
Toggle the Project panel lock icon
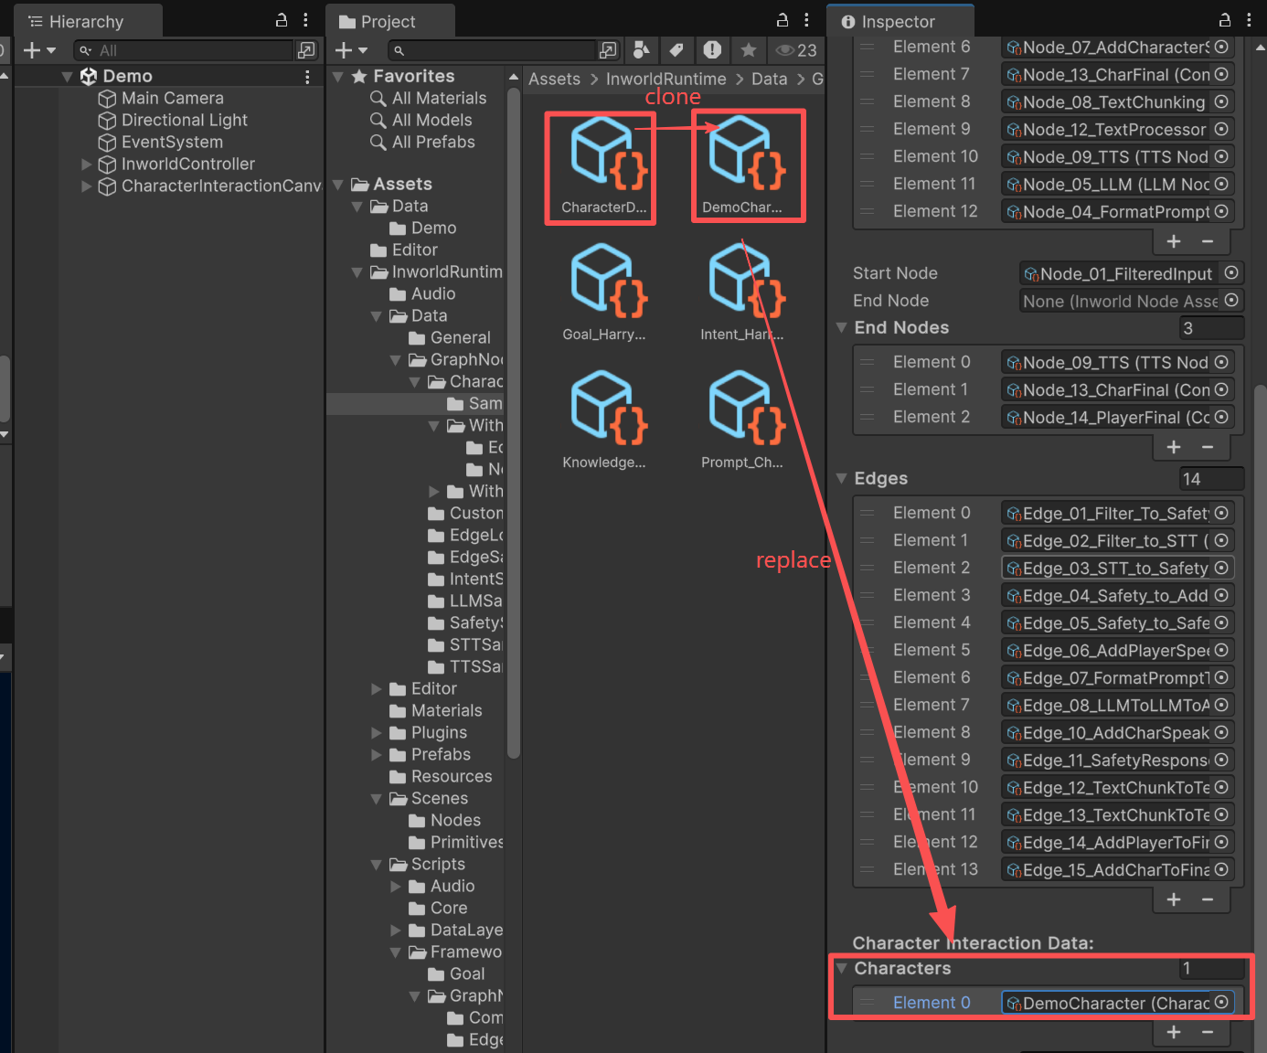pos(783,20)
